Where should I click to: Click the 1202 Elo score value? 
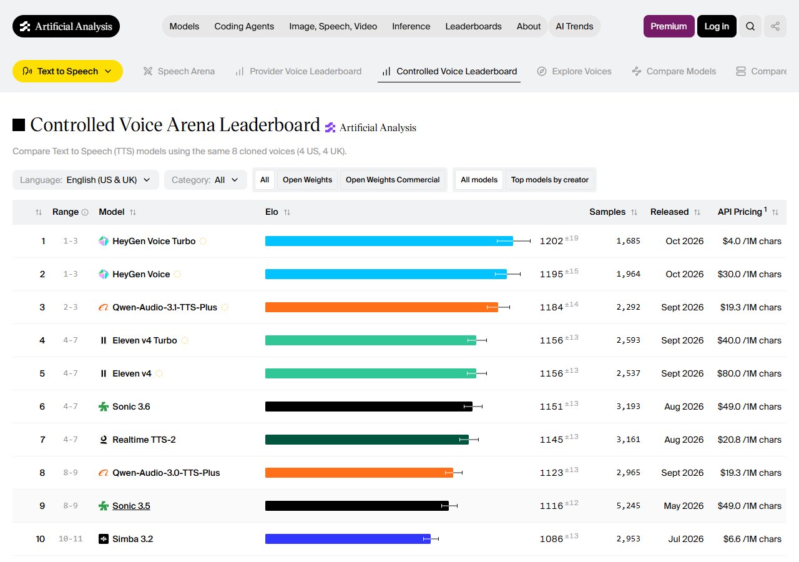pos(551,241)
